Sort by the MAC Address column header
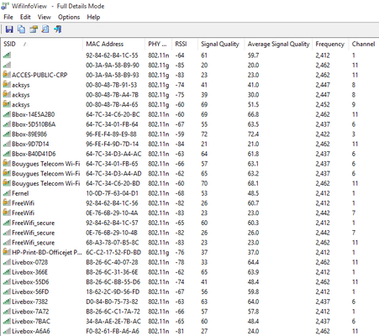This screenshot has width=379, height=336. click(x=113, y=44)
